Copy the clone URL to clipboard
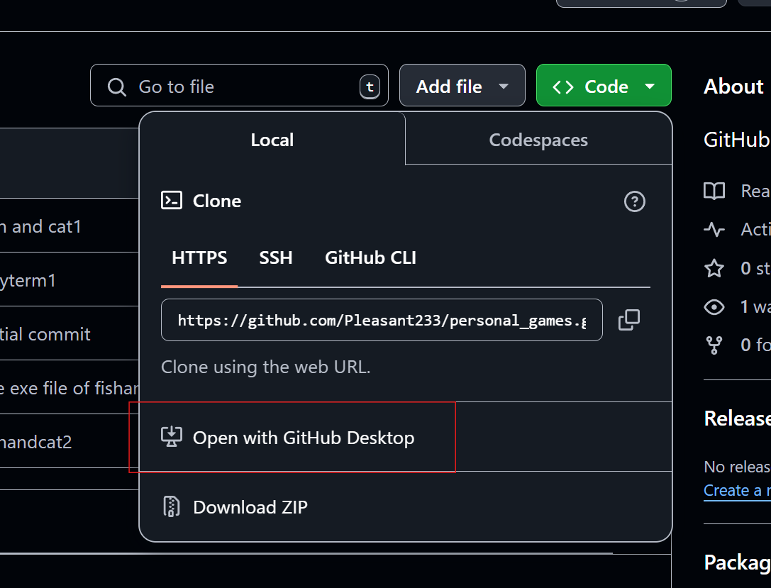771x588 pixels. click(x=628, y=320)
